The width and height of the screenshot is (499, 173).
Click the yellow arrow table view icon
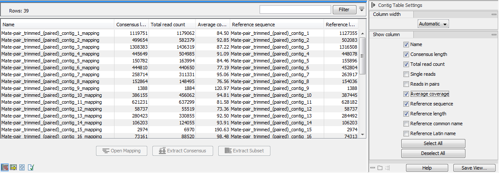click(13, 167)
